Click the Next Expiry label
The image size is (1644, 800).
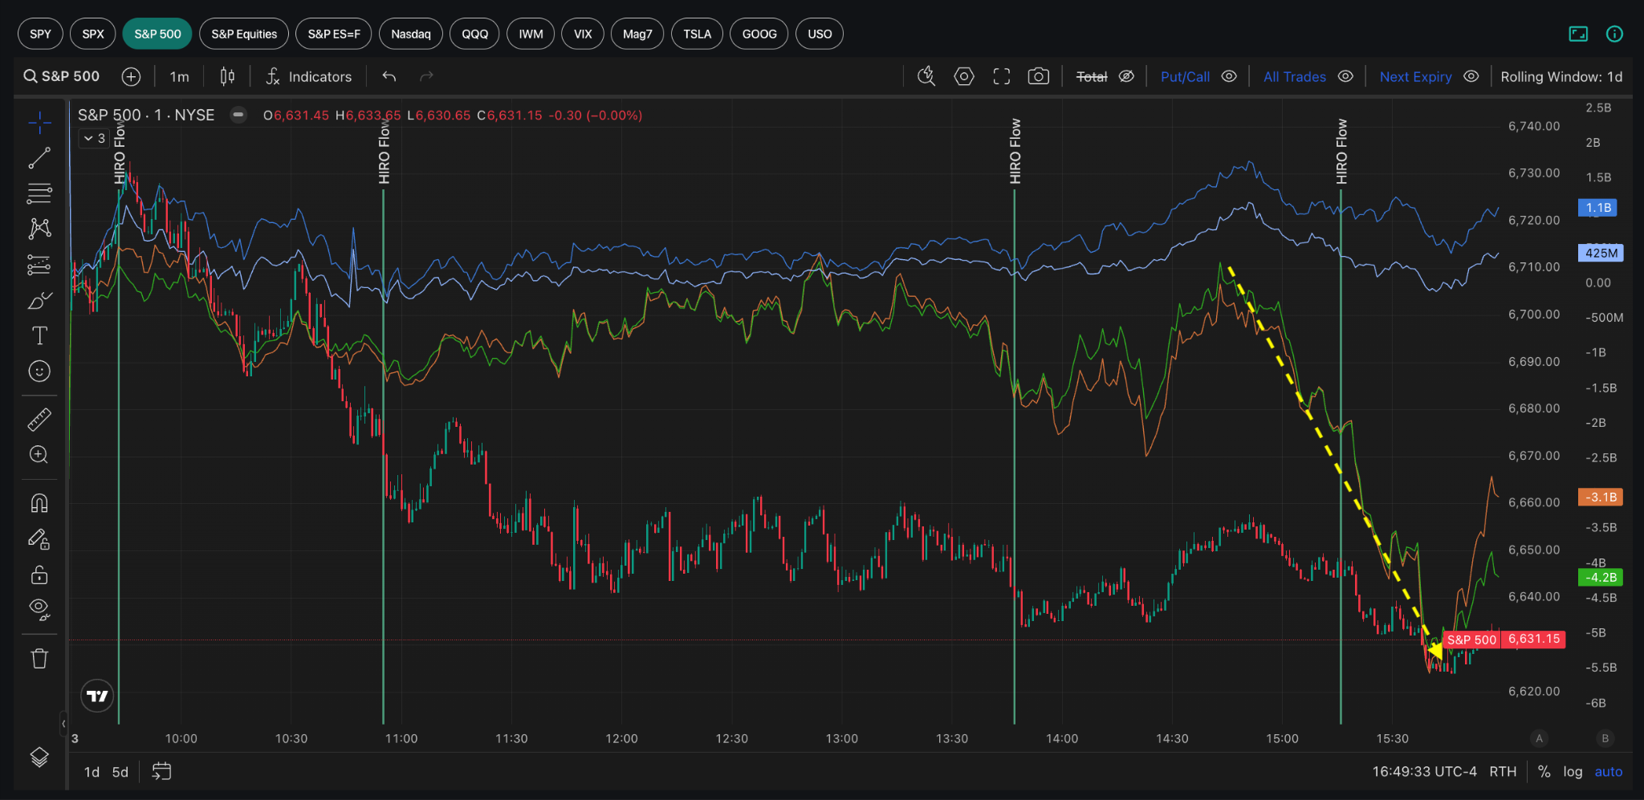click(1416, 77)
